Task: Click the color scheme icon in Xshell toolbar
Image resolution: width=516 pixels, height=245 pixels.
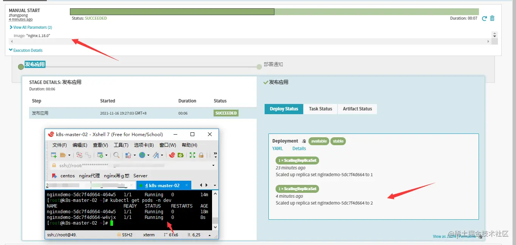Action: point(128,155)
